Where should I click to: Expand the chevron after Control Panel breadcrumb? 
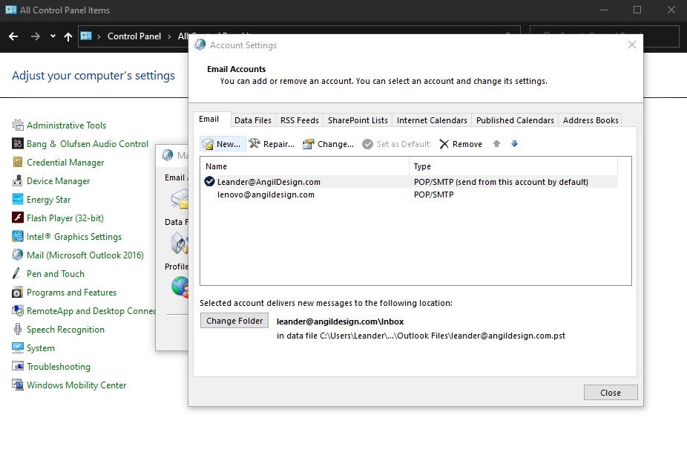(x=169, y=36)
